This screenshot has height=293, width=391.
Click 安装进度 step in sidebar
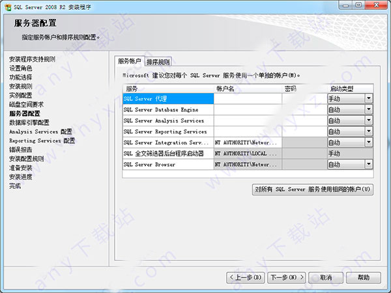21,177
